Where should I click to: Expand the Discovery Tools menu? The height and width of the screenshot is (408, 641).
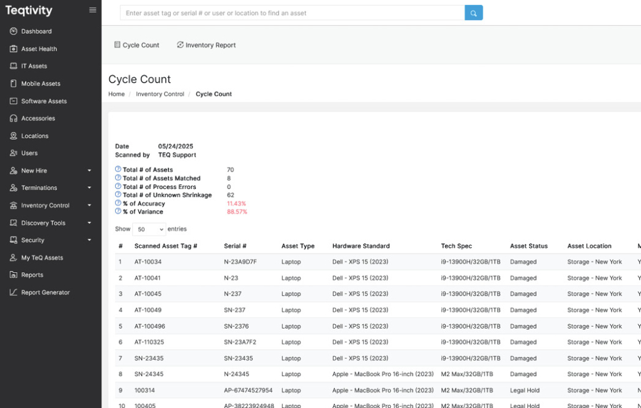click(89, 223)
